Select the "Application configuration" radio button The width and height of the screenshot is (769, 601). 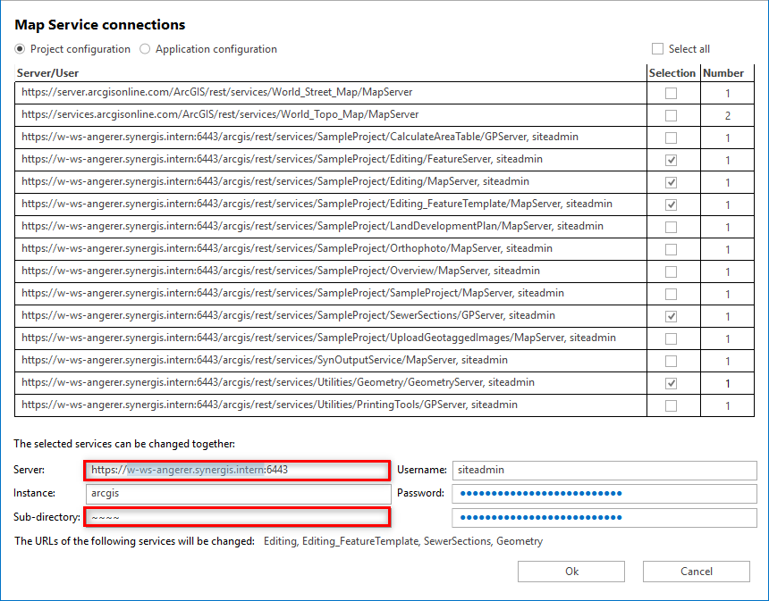tap(145, 49)
